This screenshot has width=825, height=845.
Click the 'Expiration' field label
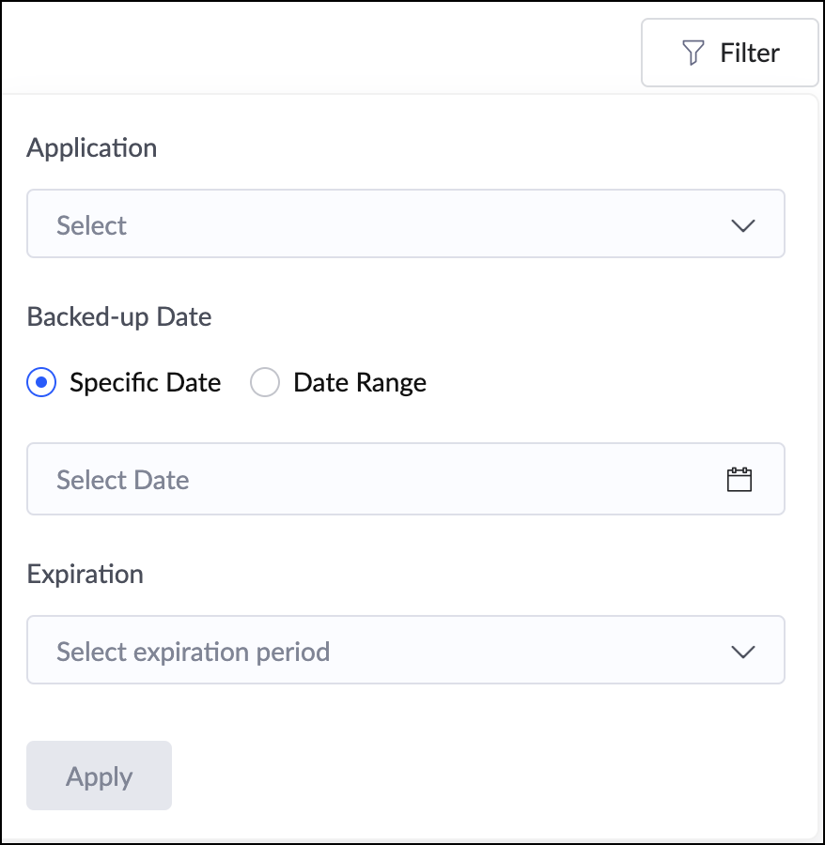pyautogui.click(x=85, y=575)
